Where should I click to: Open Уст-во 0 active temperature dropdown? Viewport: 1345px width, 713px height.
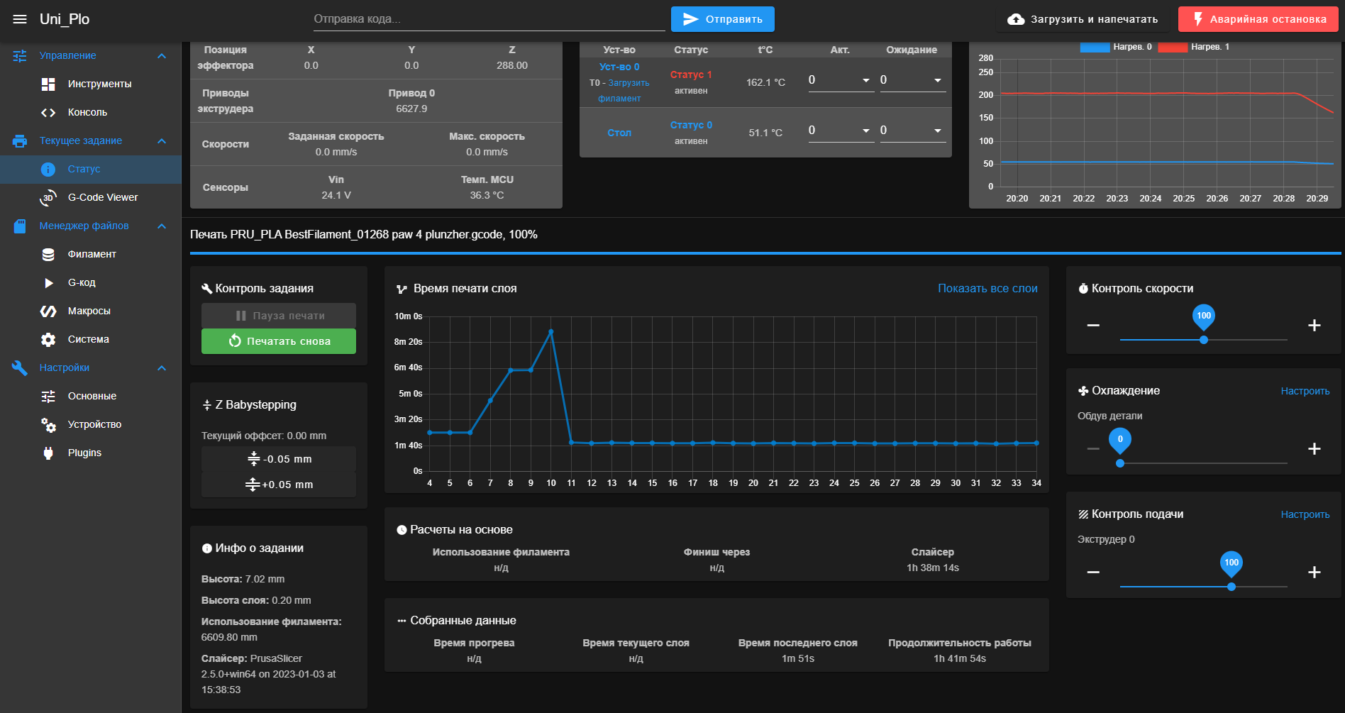pyautogui.click(x=866, y=80)
